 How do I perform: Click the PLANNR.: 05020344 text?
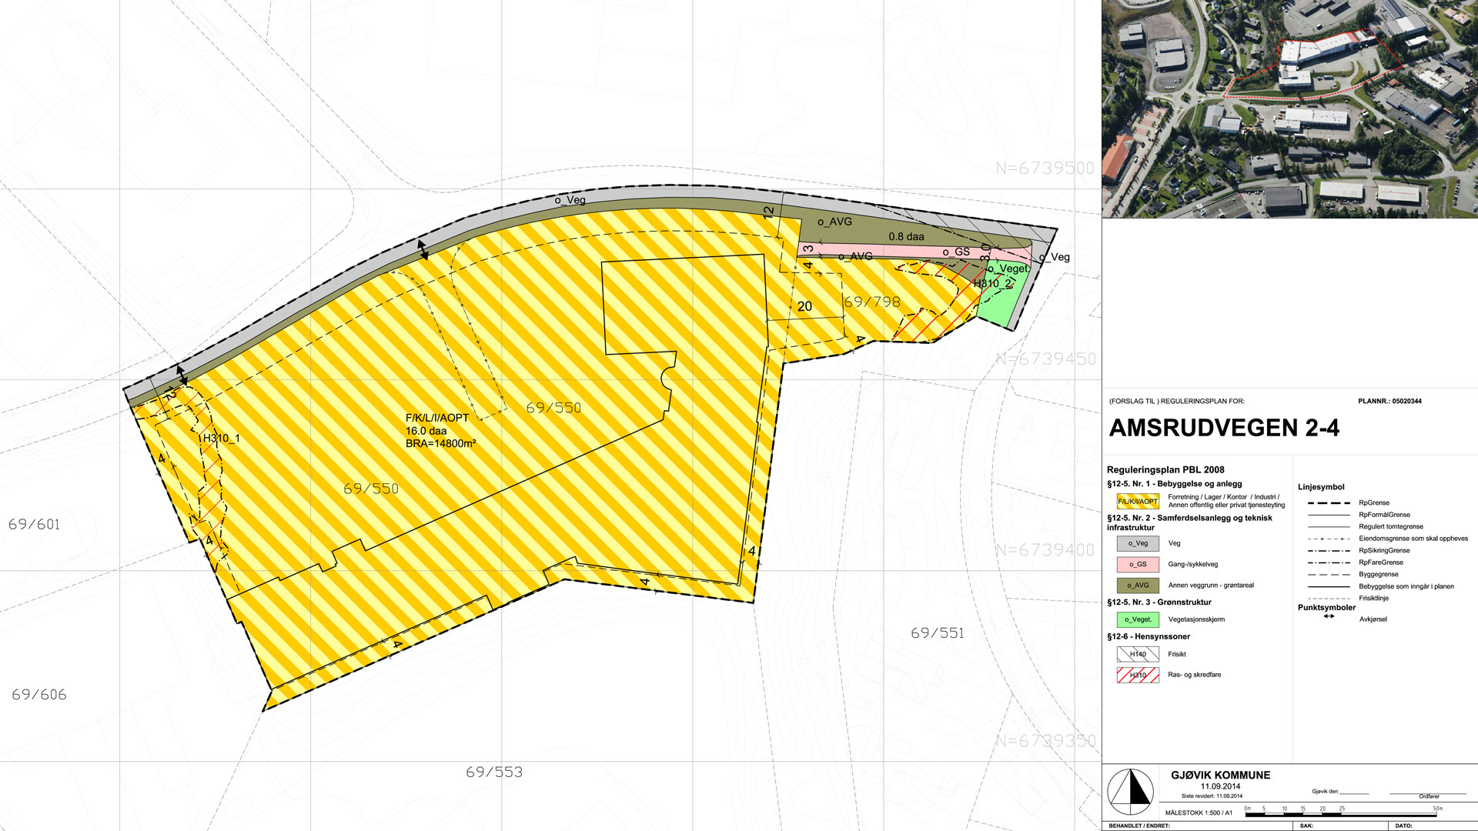click(x=1389, y=401)
